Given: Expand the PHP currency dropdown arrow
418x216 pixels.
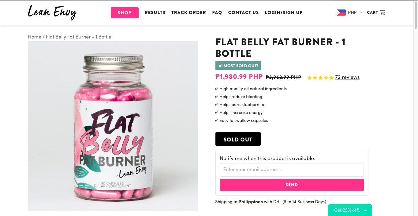Looking at the screenshot, I should [361, 13].
